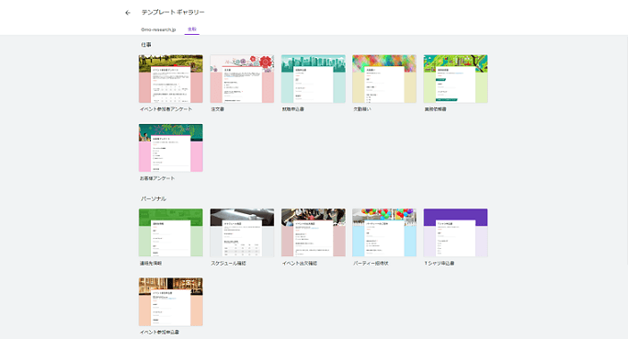Click the パーティー招待状 caption text
Image resolution: width=628 pixels, height=339 pixels.
(371, 264)
